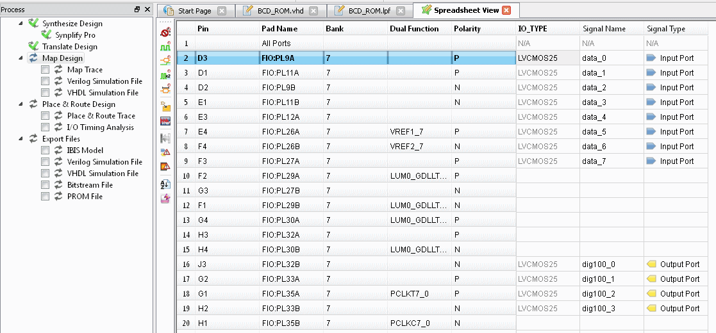The width and height of the screenshot is (716, 333).
Task: Click the Polarity column header
Action: [483, 29]
